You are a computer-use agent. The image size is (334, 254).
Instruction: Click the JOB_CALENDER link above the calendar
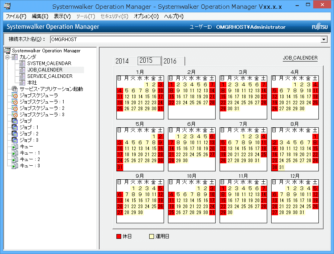(x=300, y=58)
